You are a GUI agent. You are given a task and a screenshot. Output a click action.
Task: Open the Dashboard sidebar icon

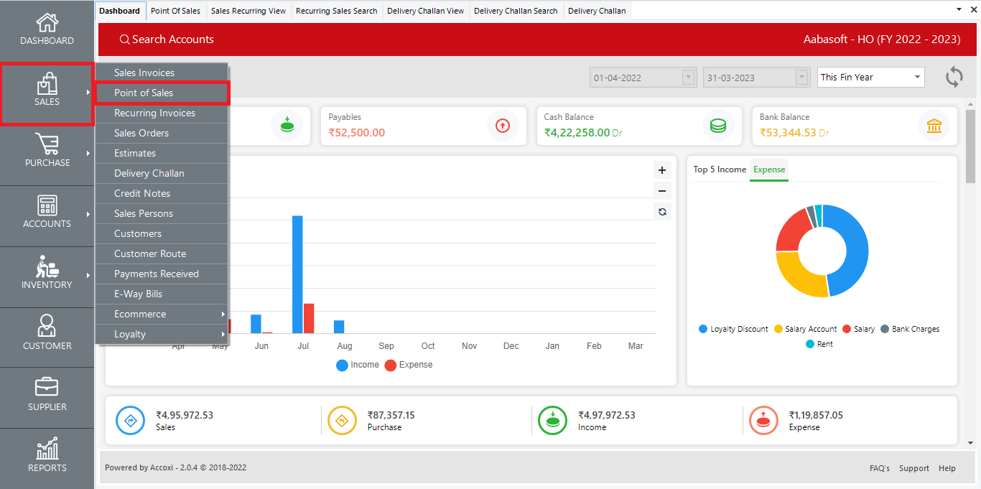(x=47, y=30)
